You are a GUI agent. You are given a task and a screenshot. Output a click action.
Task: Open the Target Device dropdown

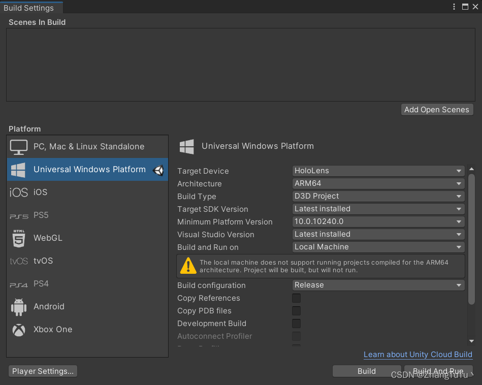pyautogui.click(x=378, y=171)
